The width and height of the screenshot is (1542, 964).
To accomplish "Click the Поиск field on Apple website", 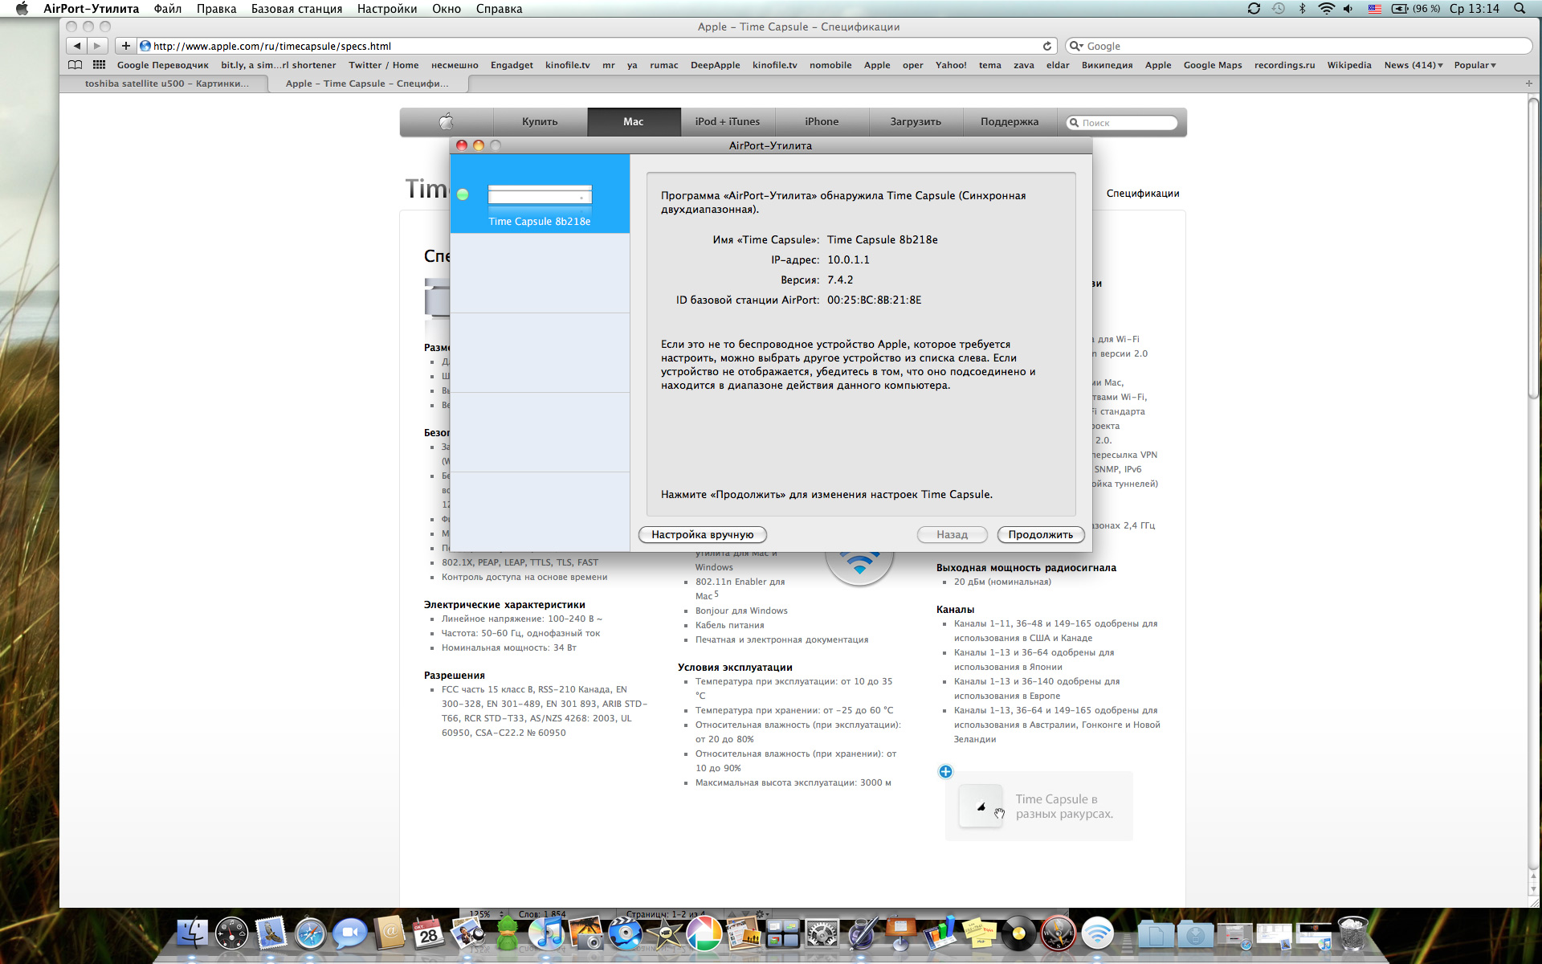I will pos(1122,123).
